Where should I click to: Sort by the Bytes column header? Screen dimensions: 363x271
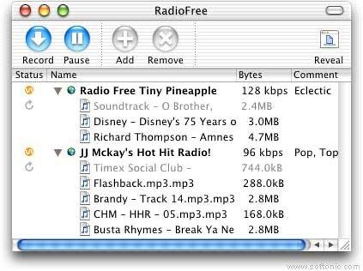pyautogui.click(x=264, y=75)
